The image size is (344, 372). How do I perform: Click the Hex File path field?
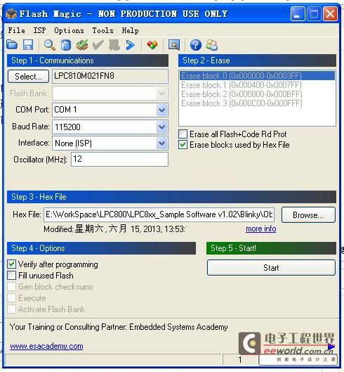click(x=159, y=214)
